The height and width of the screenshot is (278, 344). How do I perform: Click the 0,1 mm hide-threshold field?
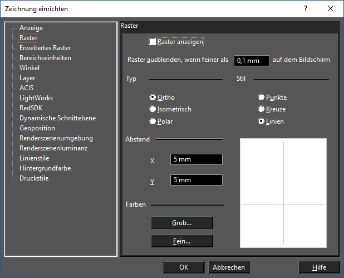pyautogui.click(x=252, y=61)
